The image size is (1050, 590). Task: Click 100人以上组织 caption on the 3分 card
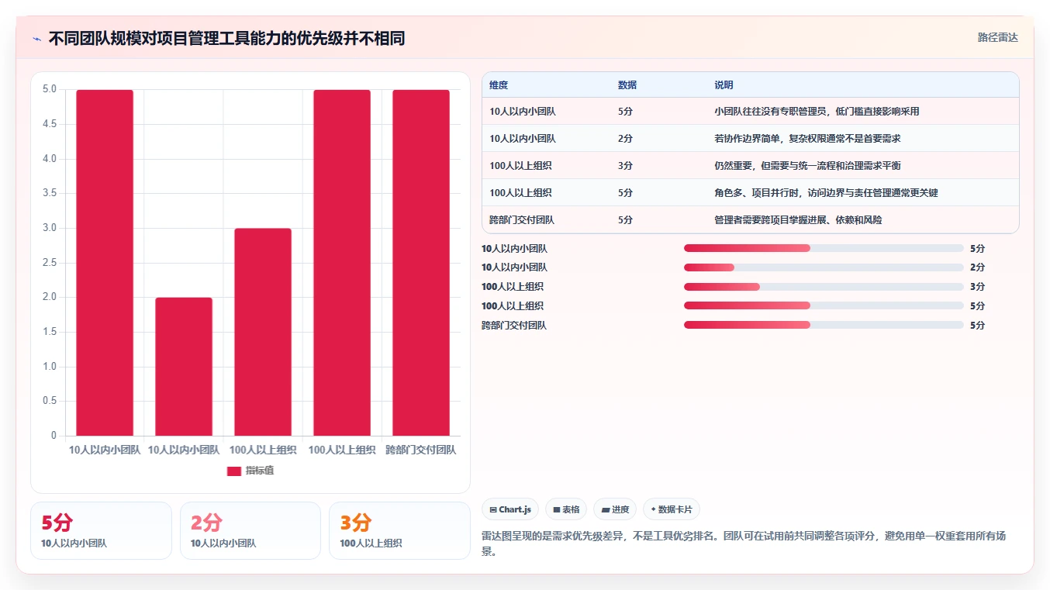click(371, 543)
